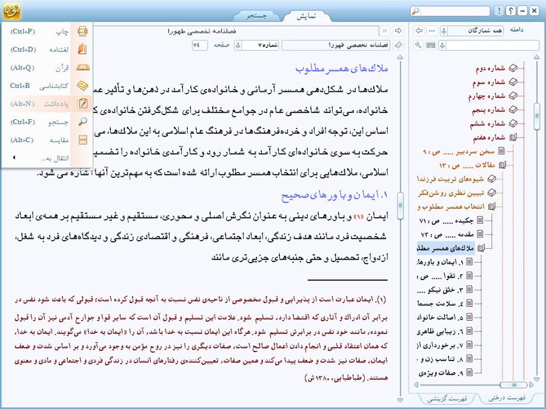Select جستجو (Ctrl+F) in the menu
Viewport: 546px width, 409px height.
(x=47, y=122)
